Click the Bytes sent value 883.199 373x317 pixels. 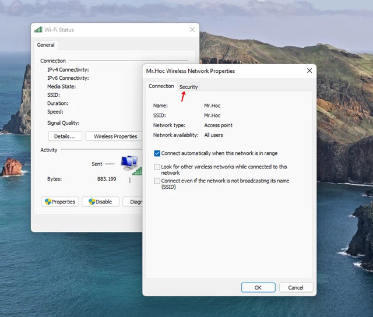[107, 179]
